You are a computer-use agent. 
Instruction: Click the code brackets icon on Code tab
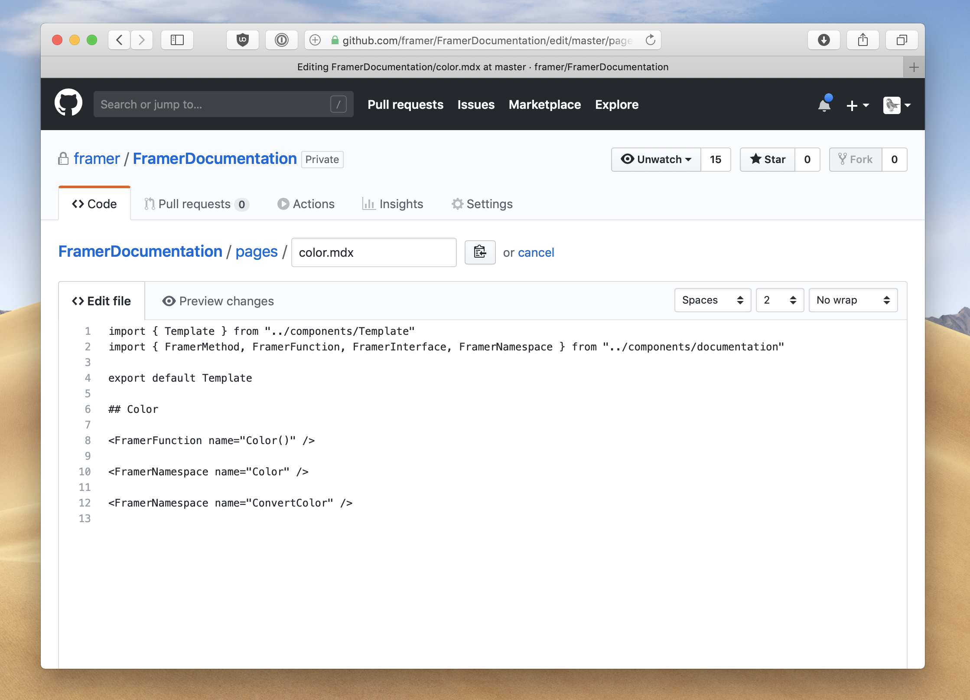pos(77,203)
